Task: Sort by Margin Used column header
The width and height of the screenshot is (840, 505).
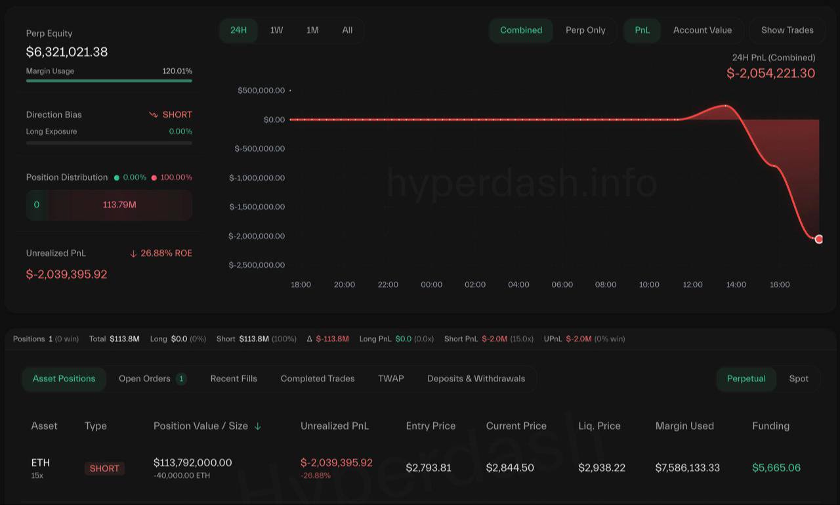Action: [684, 426]
